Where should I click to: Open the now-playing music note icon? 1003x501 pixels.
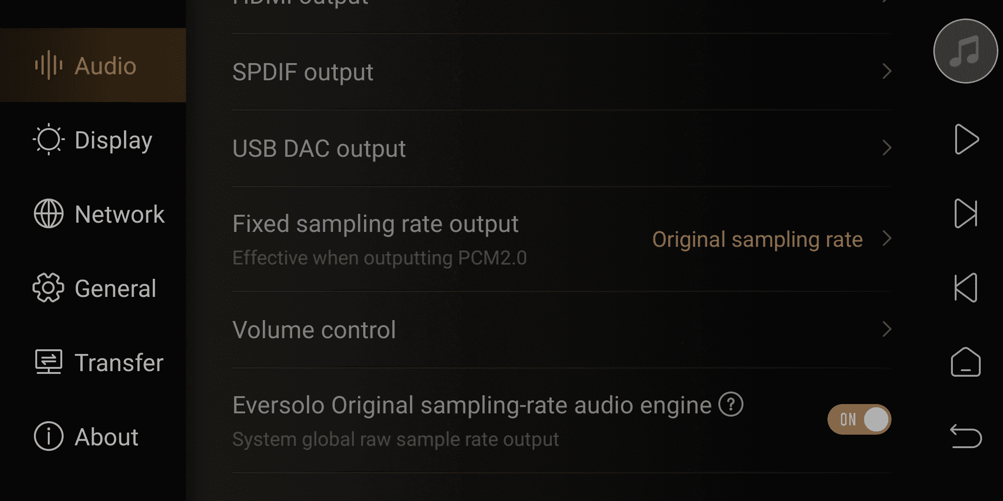click(965, 51)
